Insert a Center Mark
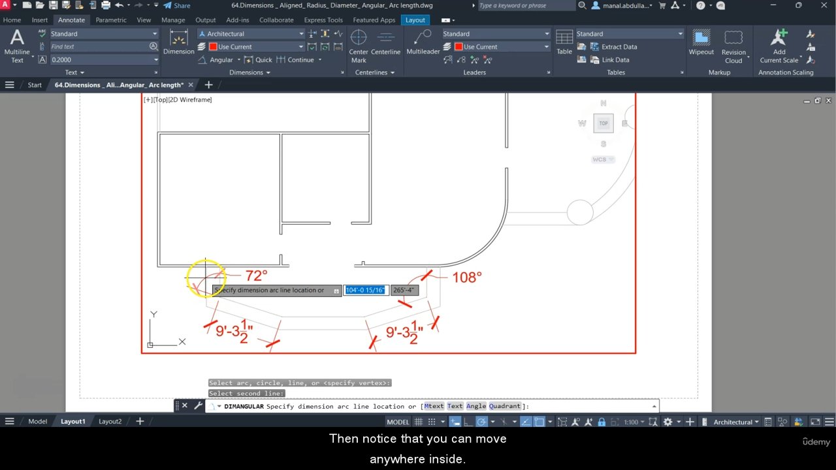 coord(359,46)
